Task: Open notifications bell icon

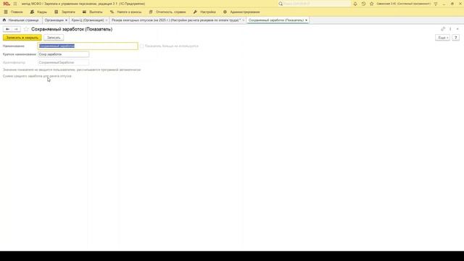Action: (355, 4)
